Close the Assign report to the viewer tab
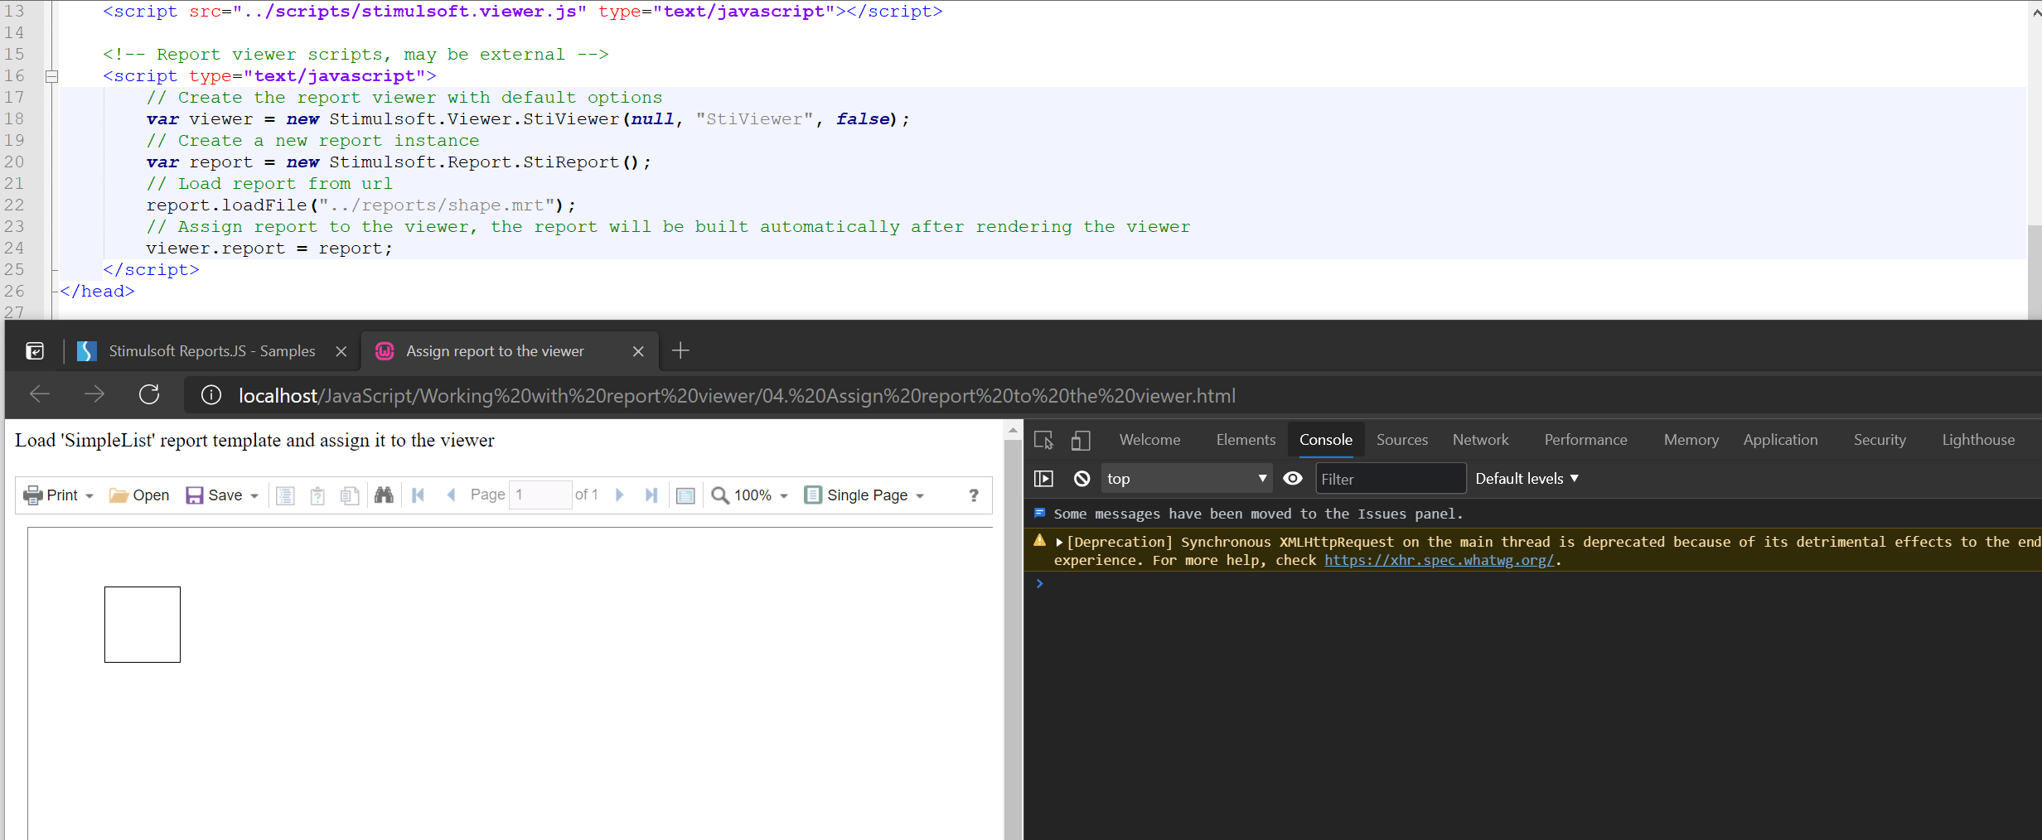This screenshot has height=840, width=2042. point(638,351)
